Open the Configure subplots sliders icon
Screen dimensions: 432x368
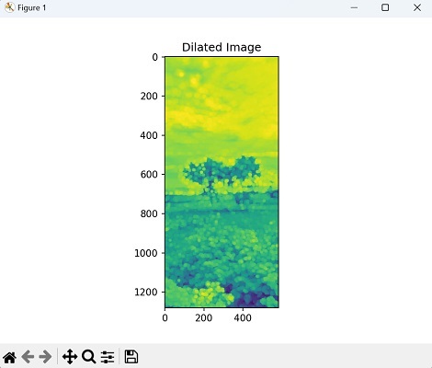pyautogui.click(x=108, y=357)
